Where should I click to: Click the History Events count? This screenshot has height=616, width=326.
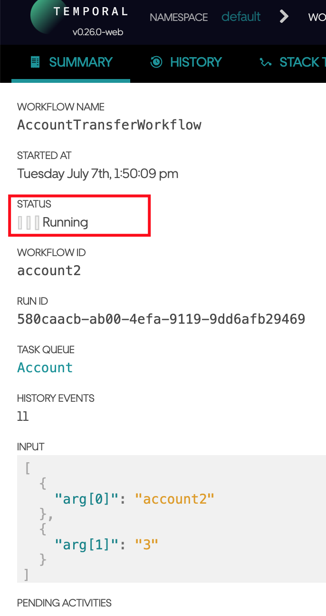click(23, 416)
